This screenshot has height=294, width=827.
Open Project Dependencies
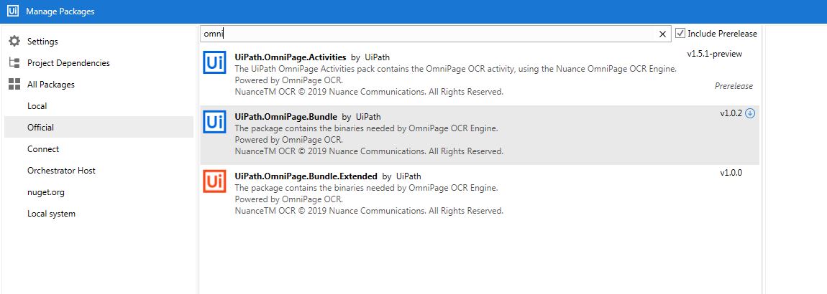coord(68,62)
